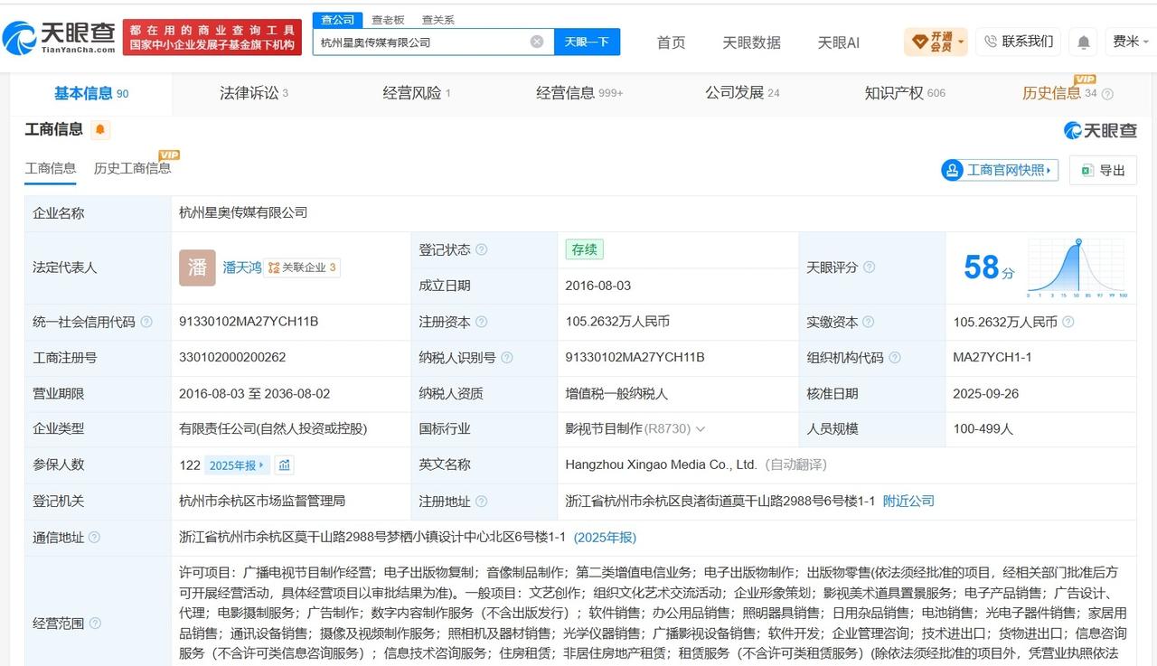Image resolution: width=1157 pixels, height=666 pixels.
Task: Click the approval date 2025-09-26
Action: pyautogui.click(x=986, y=394)
